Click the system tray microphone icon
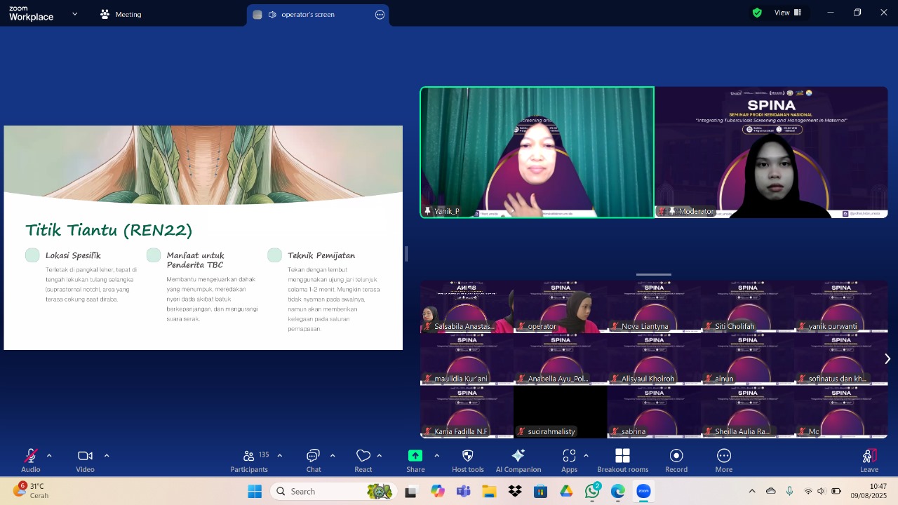Viewport: 898px width, 505px height. (x=789, y=491)
